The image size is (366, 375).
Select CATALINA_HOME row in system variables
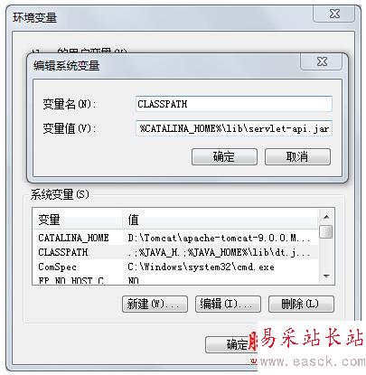point(174,238)
